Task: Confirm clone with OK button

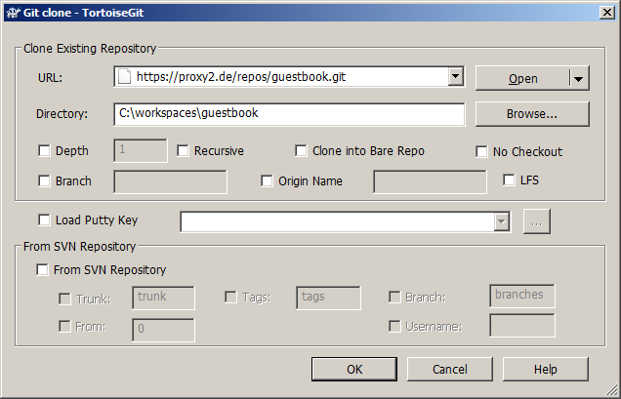Action: pyautogui.click(x=354, y=369)
